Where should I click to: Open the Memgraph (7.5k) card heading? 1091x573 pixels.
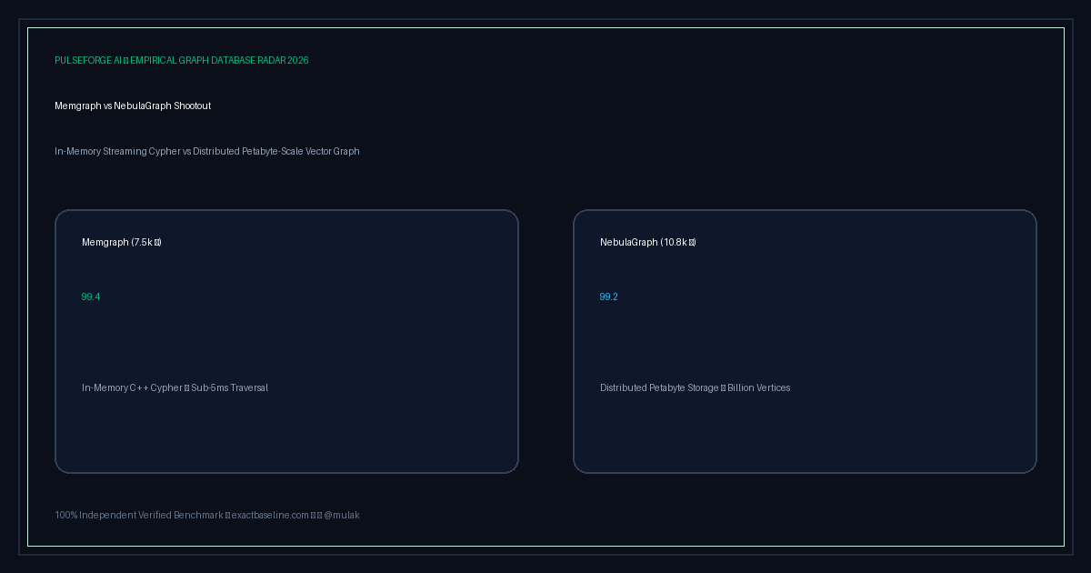click(122, 242)
